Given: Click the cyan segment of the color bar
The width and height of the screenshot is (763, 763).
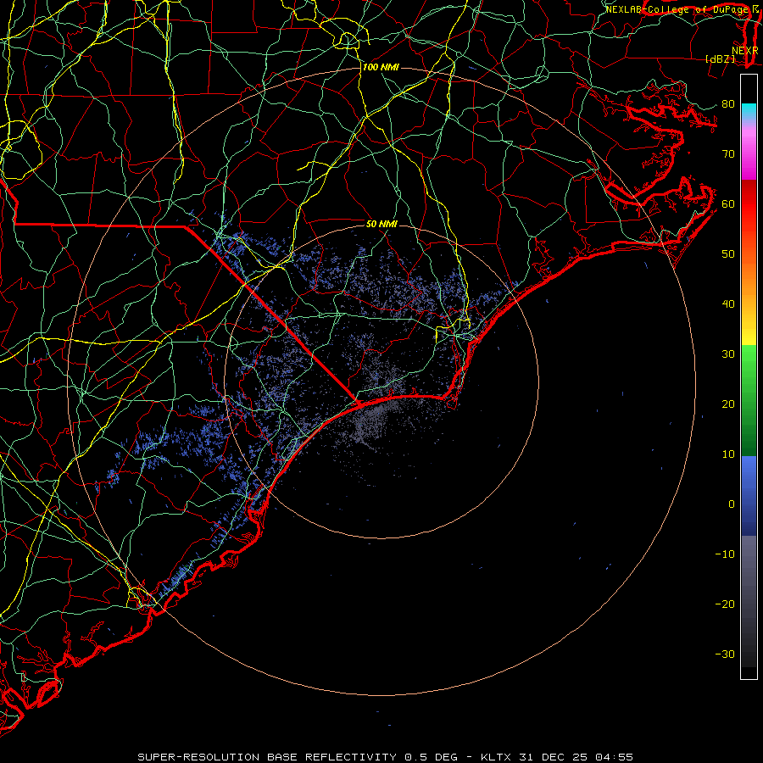Looking at the screenshot, I should pyautogui.click(x=749, y=112).
